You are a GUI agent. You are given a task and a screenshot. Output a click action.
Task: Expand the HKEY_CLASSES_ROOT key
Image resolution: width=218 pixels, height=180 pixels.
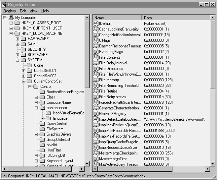(11, 23)
